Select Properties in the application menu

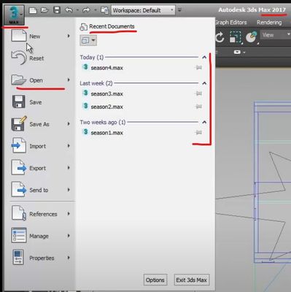pyautogui.click(x=41, y=258)
